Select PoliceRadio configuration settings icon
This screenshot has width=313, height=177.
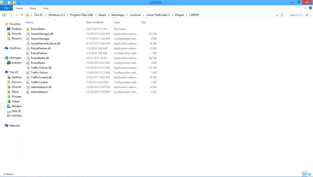pyautogui.click(x=28, y=63)
